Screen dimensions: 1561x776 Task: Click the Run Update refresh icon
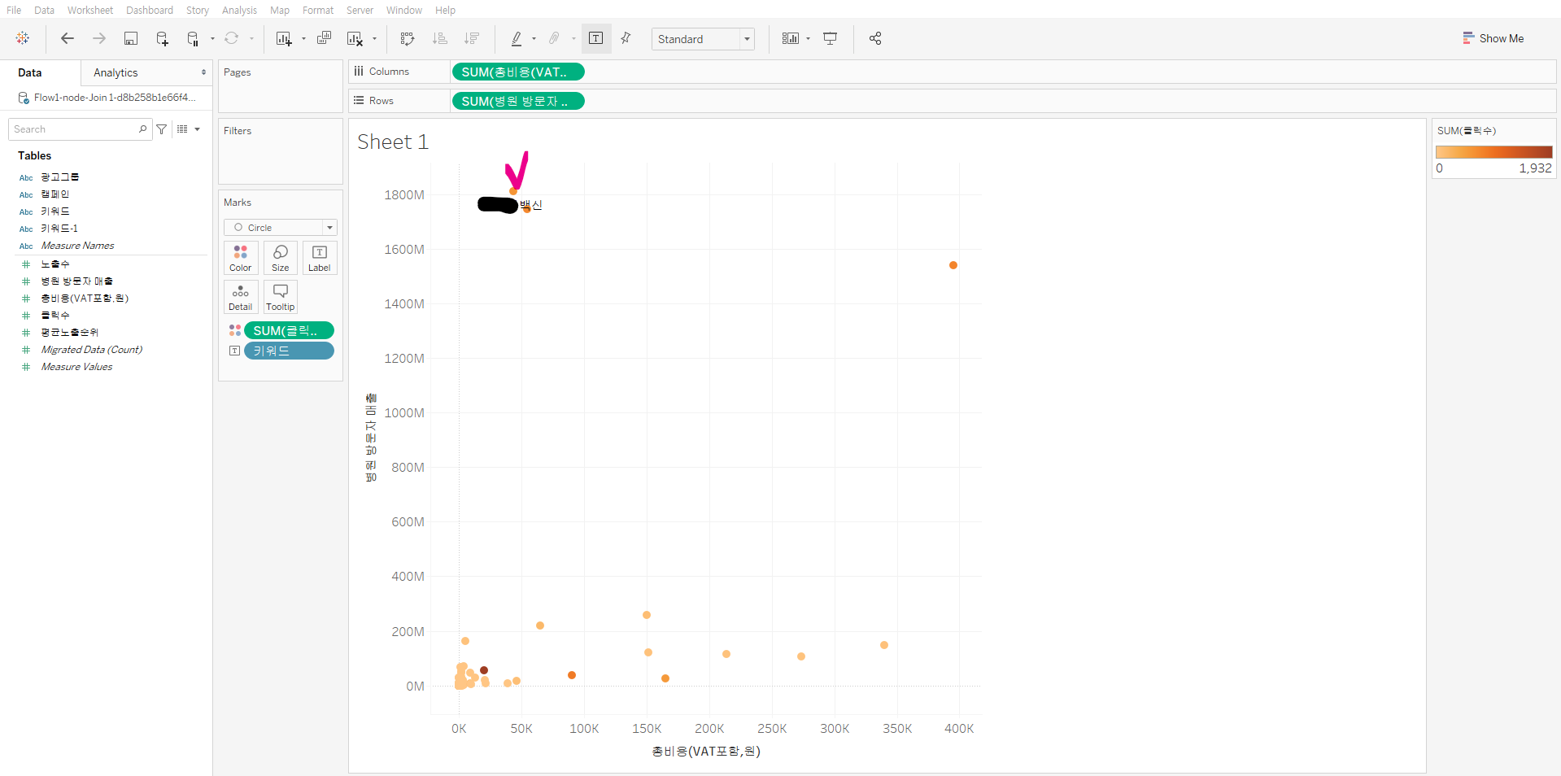click(x=232, y=38)
